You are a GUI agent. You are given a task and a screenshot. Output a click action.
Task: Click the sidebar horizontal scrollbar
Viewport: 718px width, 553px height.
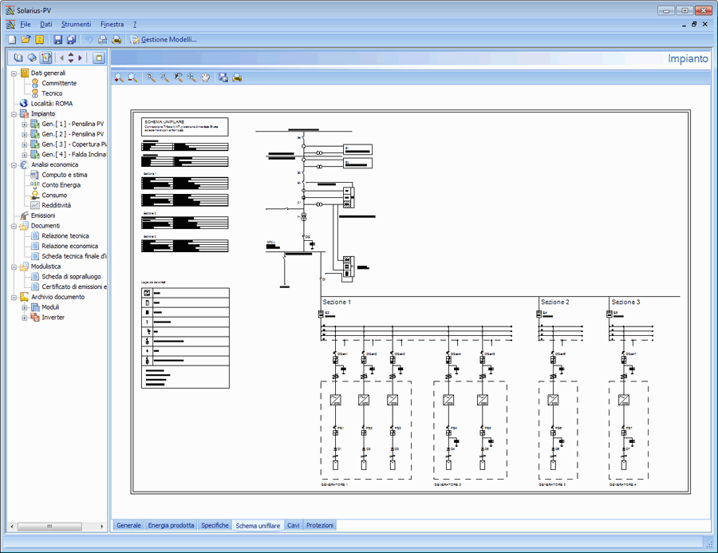[x=56, y=527]
